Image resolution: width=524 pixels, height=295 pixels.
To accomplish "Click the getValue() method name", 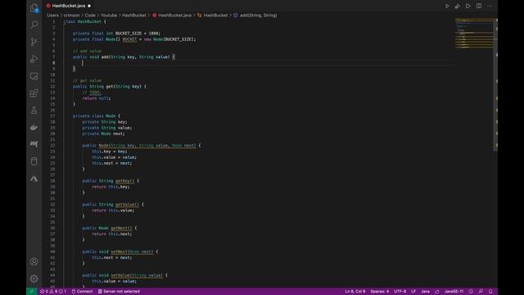I will pos(127,205).
